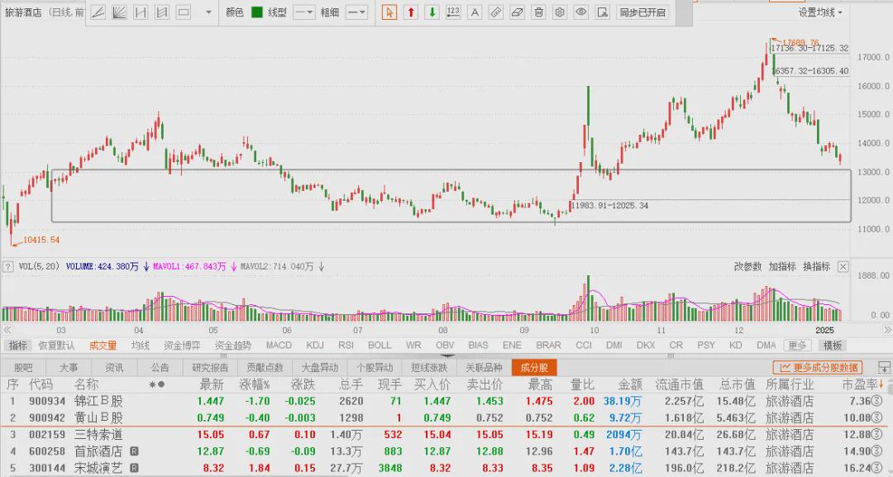Screen dimensions: 893x477
Task: Click 改参数 to edit parameters
Action: coord(747,266)
